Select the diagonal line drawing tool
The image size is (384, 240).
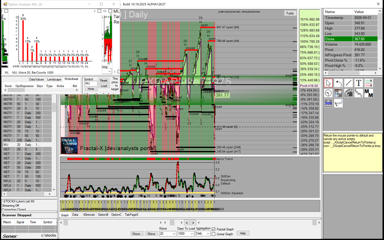(x=348, y=83)
